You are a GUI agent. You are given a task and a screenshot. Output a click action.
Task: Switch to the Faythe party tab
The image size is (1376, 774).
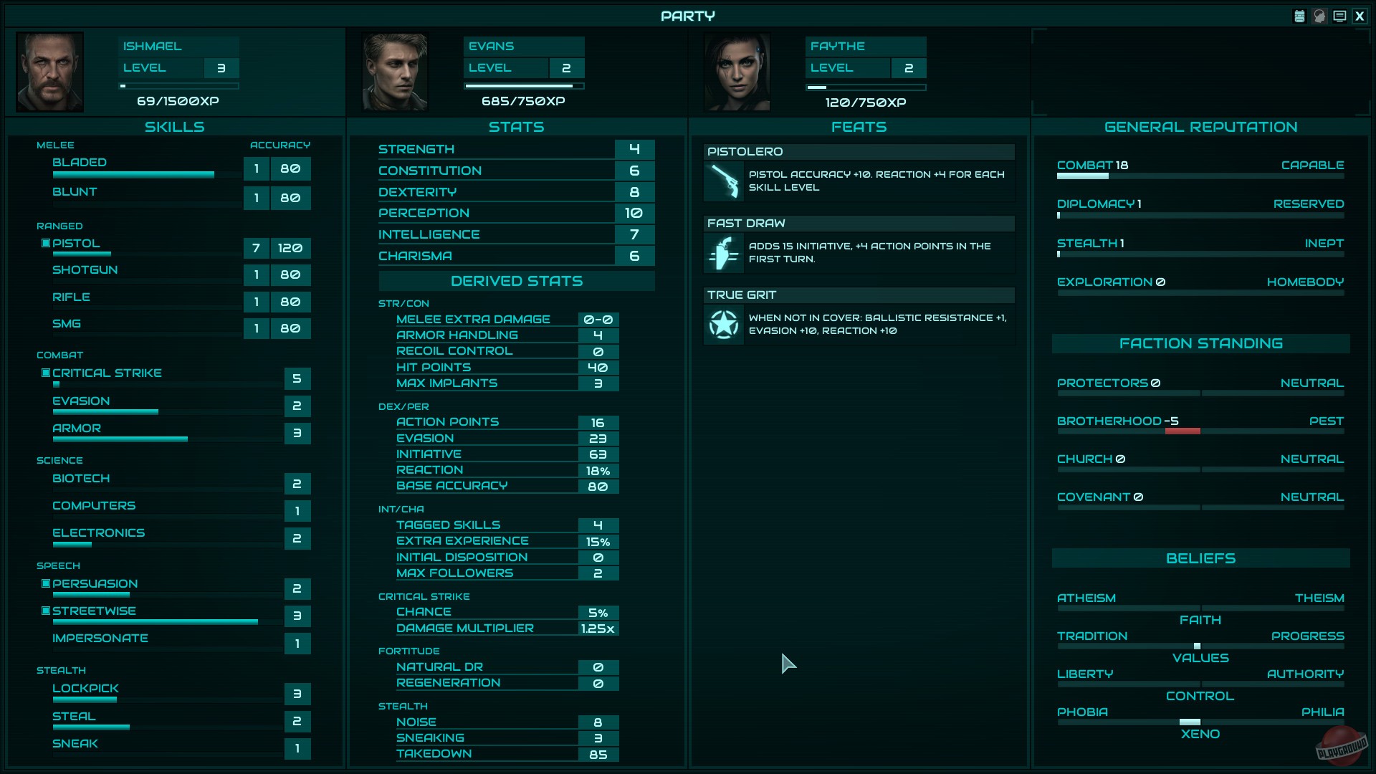point(859,72)
